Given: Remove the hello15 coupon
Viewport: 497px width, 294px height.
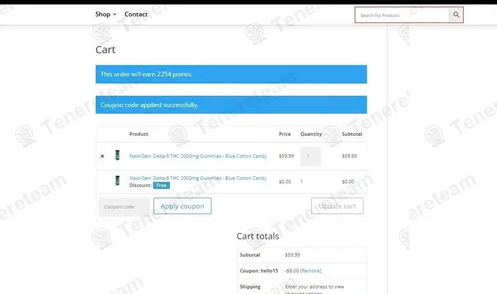Looking at the screenshot, I should pos(311,271).
